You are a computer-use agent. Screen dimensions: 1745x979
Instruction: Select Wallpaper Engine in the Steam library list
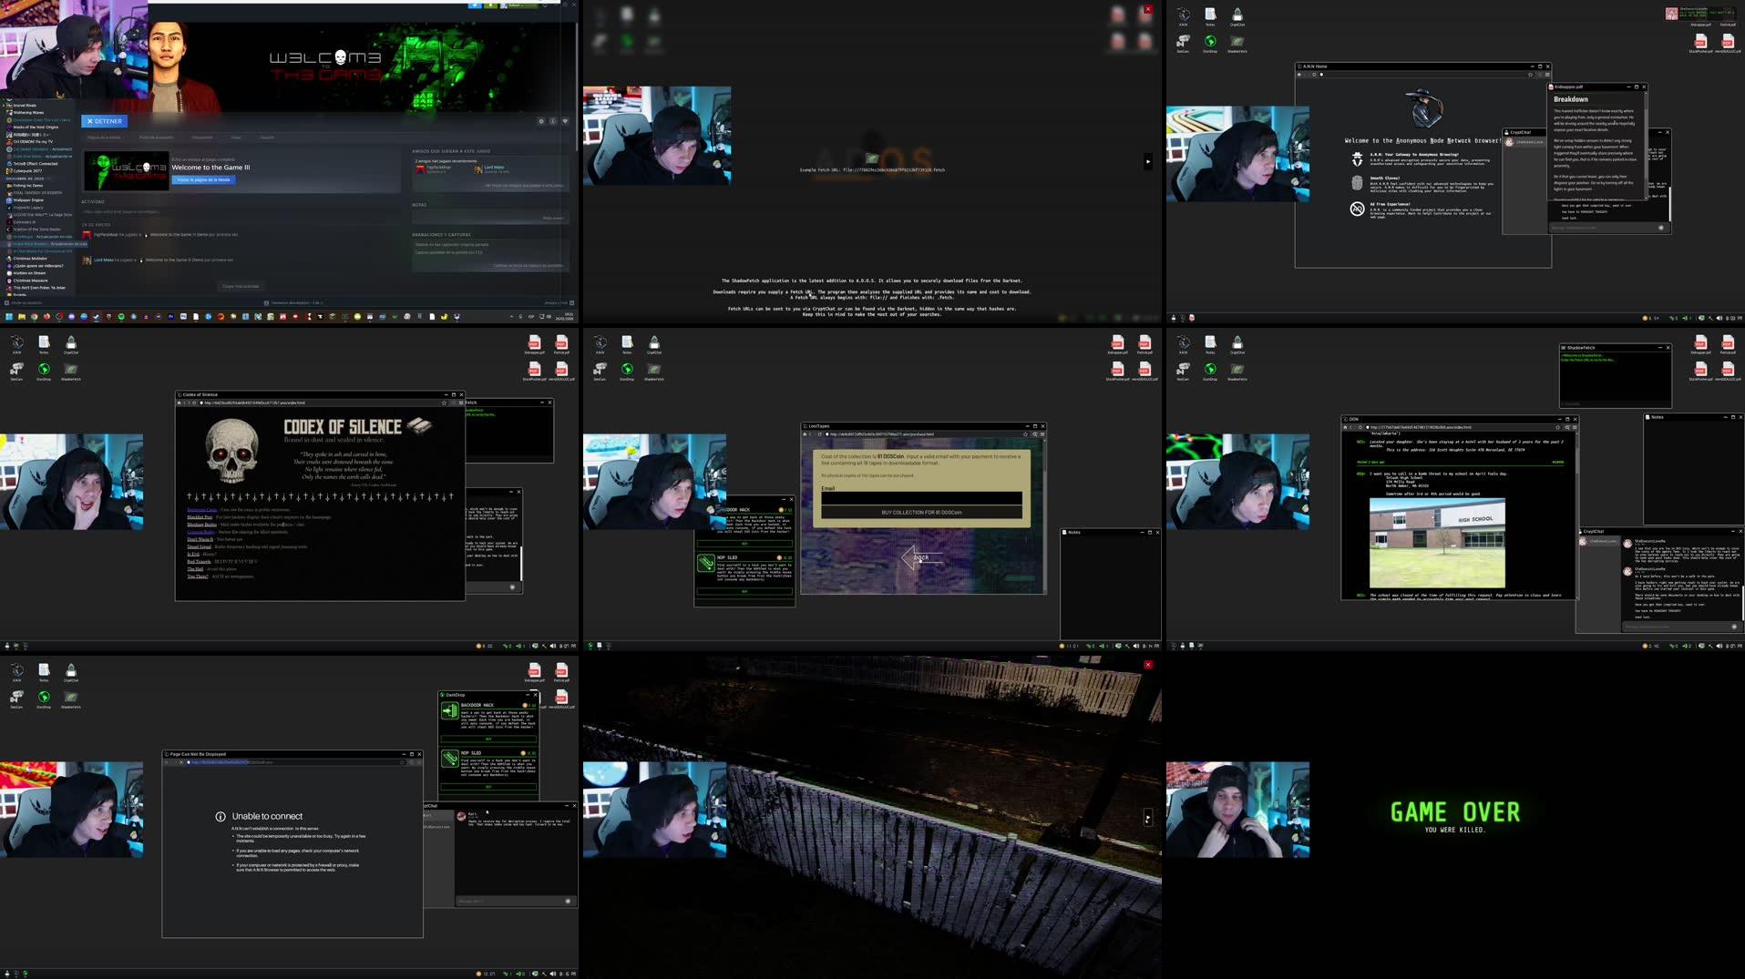(x=29, y=200)
